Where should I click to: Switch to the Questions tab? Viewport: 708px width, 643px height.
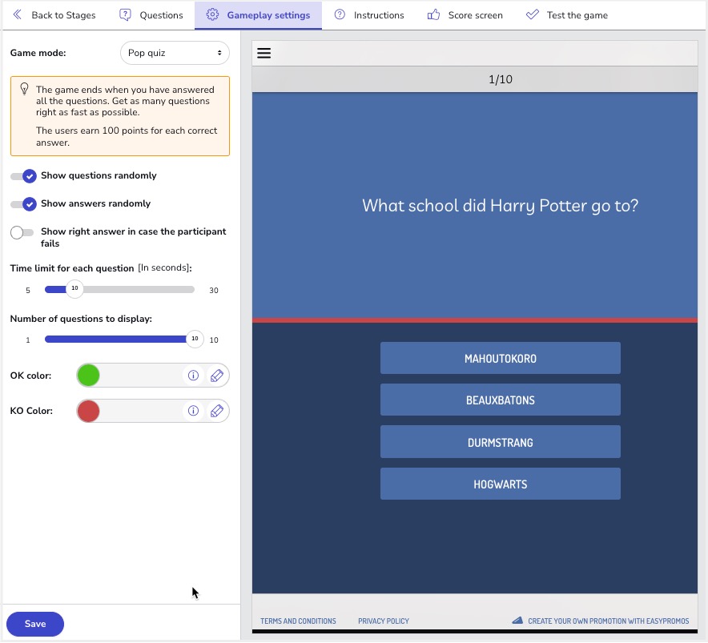point(151,15)
